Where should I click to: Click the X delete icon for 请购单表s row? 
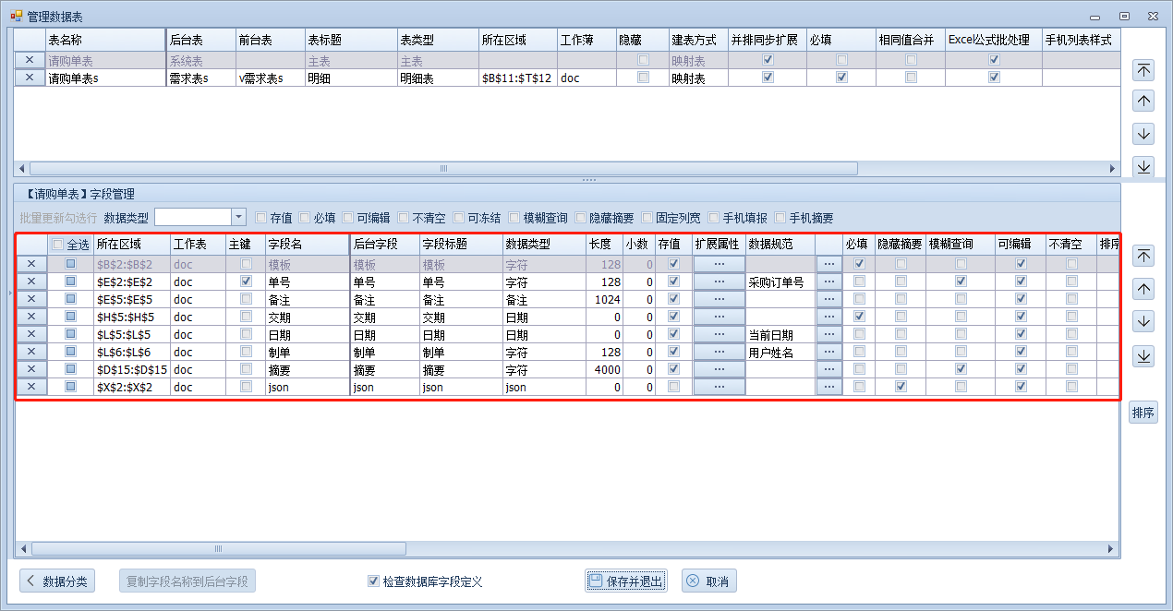30,78
